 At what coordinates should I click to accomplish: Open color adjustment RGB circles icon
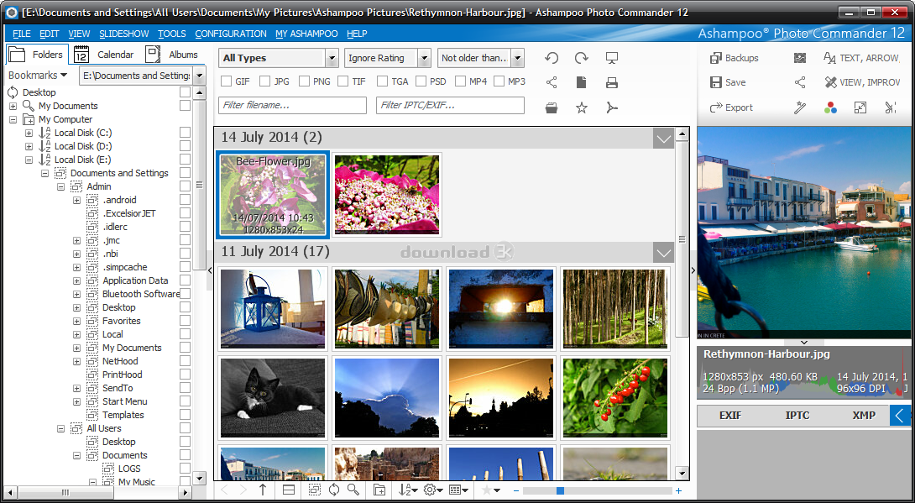pos(830,107)
